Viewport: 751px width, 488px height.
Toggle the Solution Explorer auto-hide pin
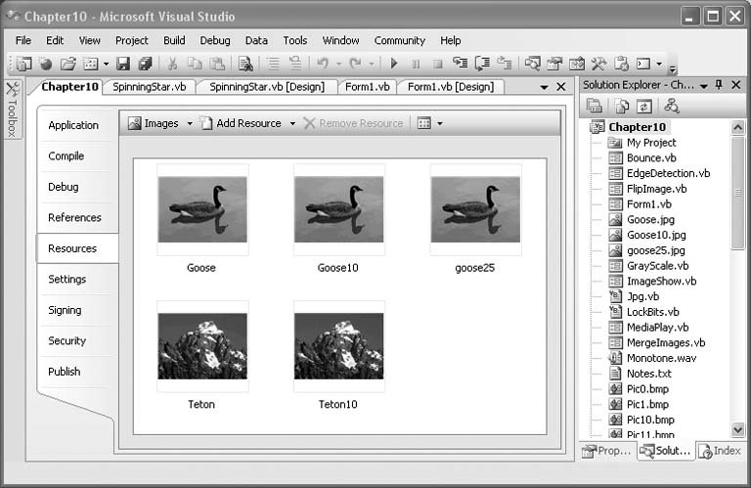(719, 86)
